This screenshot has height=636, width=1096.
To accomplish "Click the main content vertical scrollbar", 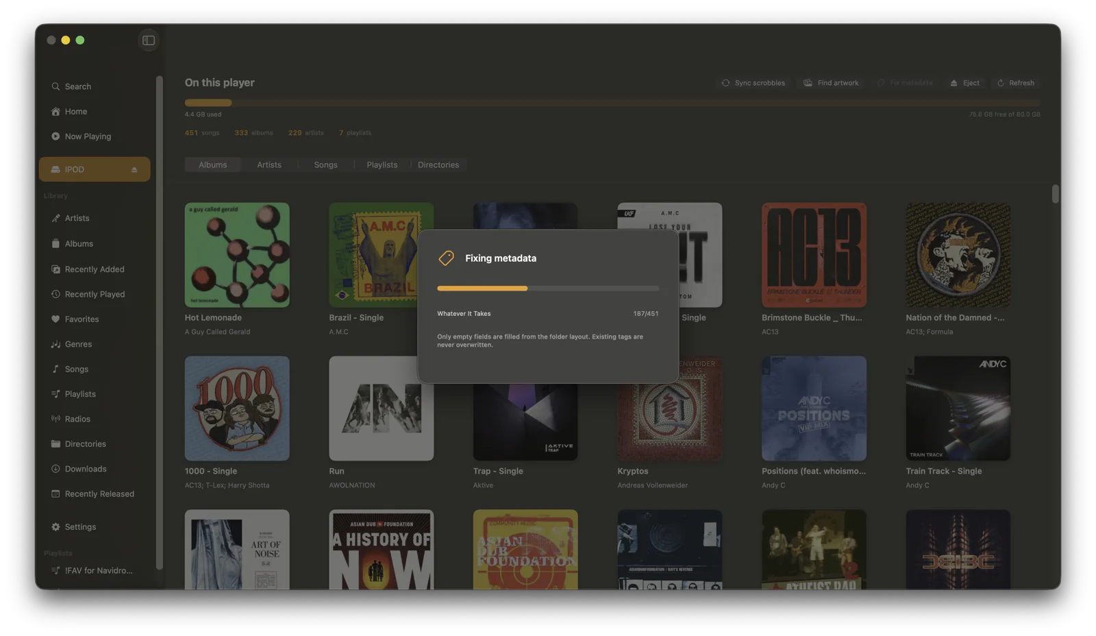I will pos(1056,194).
